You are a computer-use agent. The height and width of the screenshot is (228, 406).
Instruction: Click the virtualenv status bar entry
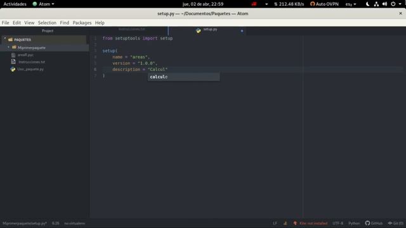[x=75, y=224]
